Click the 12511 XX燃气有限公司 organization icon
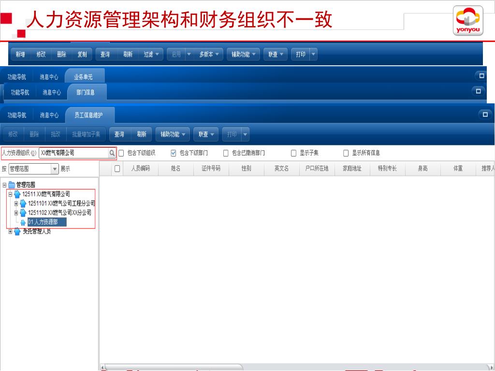Viewport: 495px width, 371px height. [17, 194]
